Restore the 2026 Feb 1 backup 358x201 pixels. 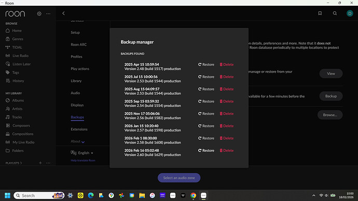tap(206, 138)
